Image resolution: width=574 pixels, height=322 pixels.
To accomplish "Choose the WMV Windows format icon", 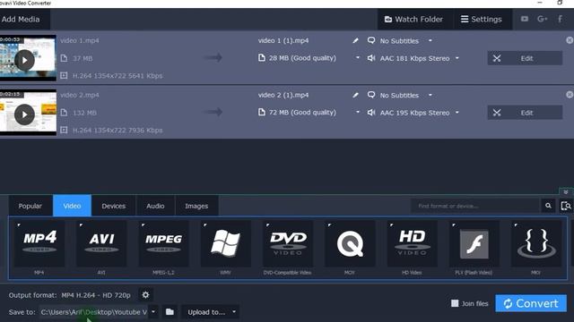I will tap(225, 244).
